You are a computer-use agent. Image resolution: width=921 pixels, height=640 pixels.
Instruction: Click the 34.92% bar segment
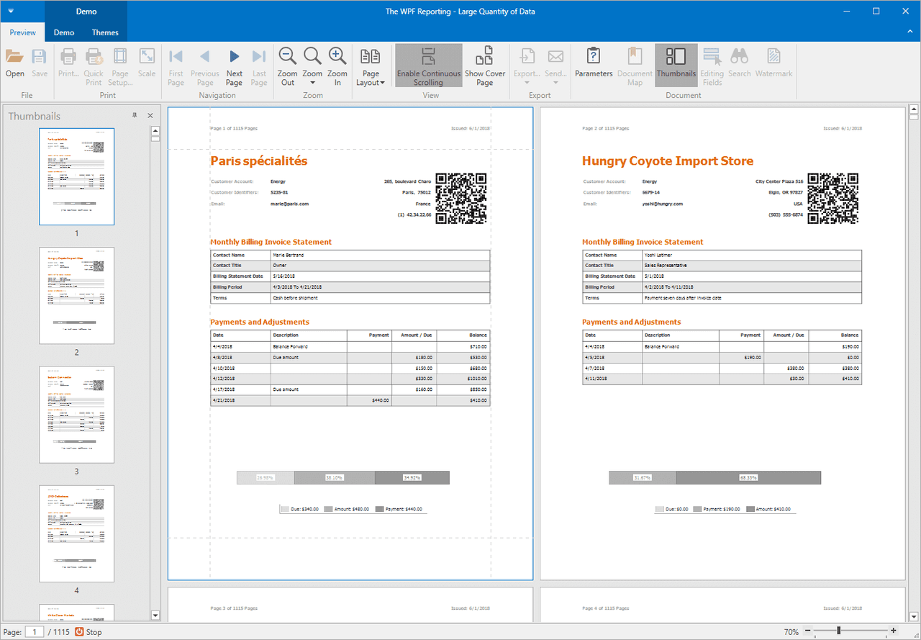click(x=412, y=477)
